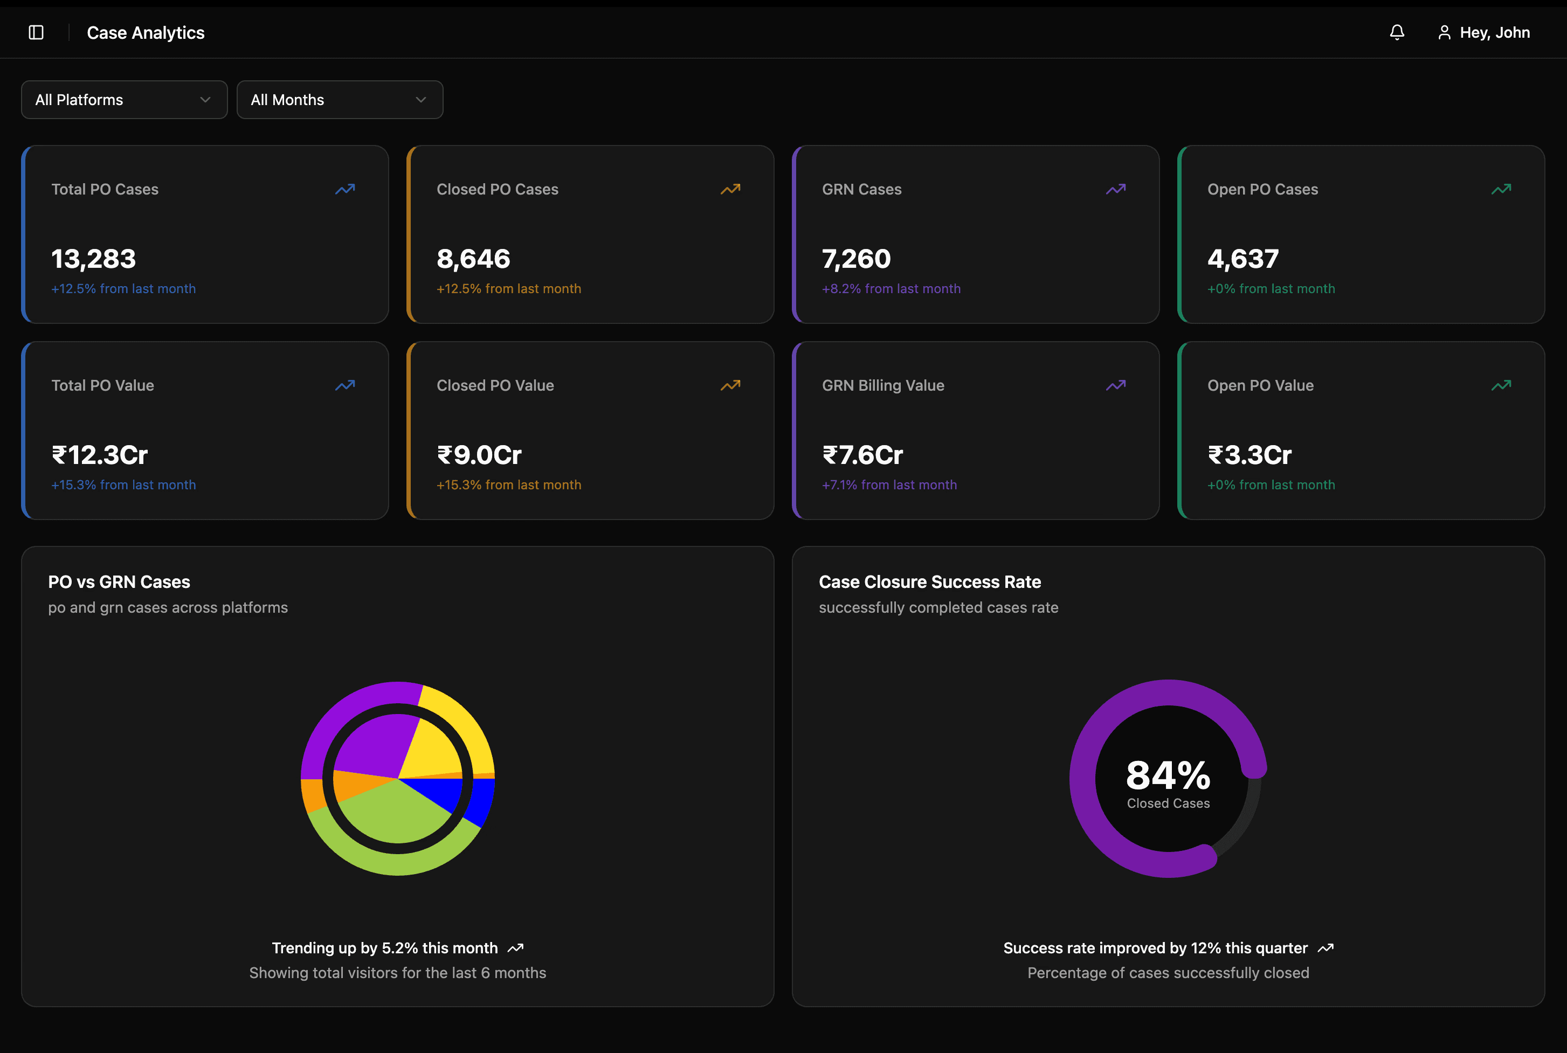The image size is (1567, 1053).
Task: Click trend icon on Open PO Cases card
Action: [1501, 189]
